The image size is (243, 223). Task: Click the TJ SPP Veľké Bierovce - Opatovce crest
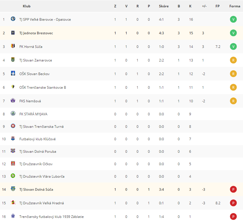(13, 19)
